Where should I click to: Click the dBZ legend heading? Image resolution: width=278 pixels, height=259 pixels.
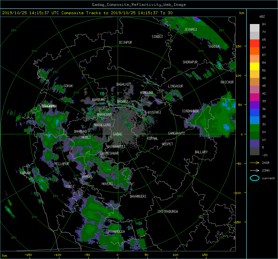pos(262,16)
